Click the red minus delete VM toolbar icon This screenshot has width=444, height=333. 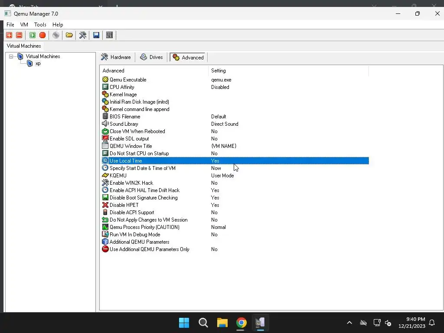[19, 35]
